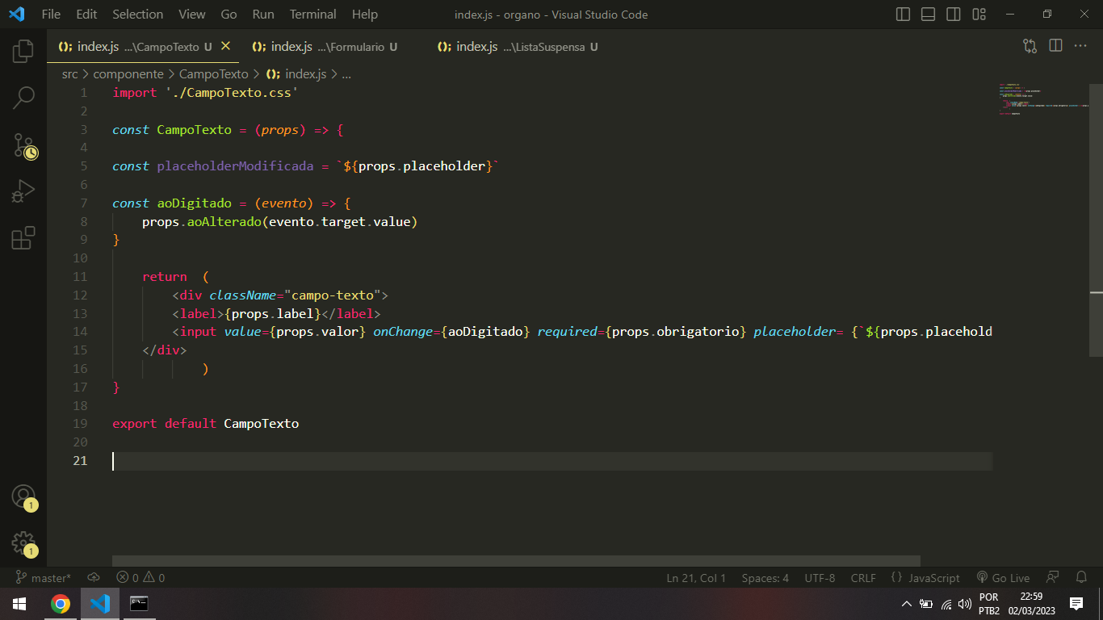This screenshot has width=1103, height=620.
Task: Click the placeholderModificada variable name
Action: pos(235,166)
